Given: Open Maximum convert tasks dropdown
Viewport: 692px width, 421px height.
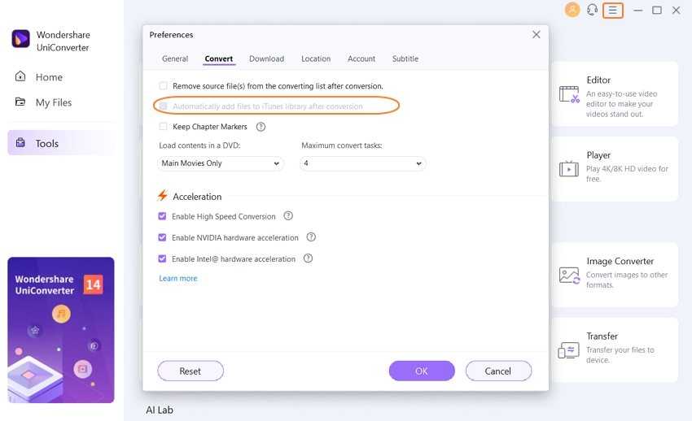Looking at the screenshot, I should pos(362,163).
